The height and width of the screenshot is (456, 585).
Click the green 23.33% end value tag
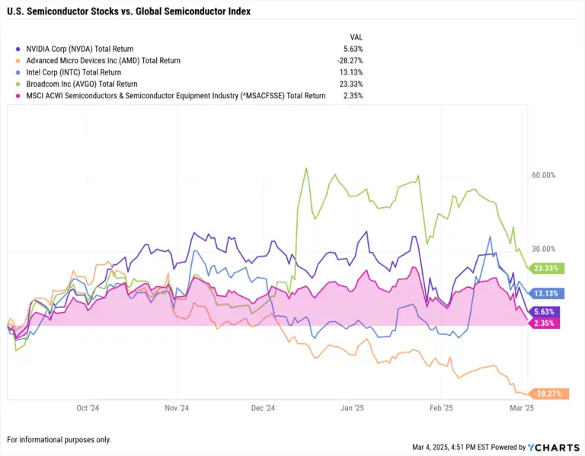tap(546, 268)
